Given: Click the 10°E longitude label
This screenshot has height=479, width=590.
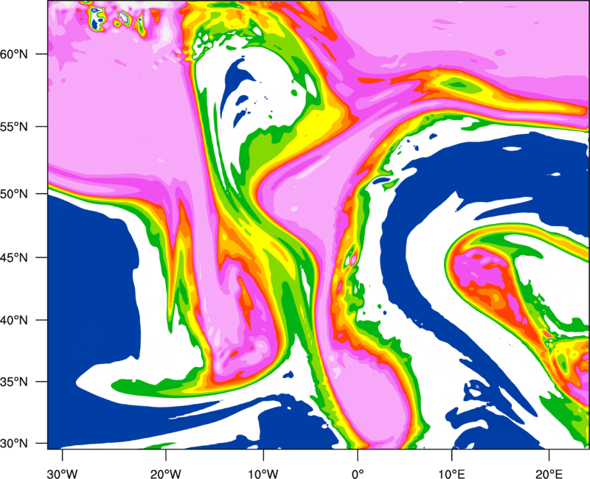Looking at the screenshot, I should [x=451, y=474].
